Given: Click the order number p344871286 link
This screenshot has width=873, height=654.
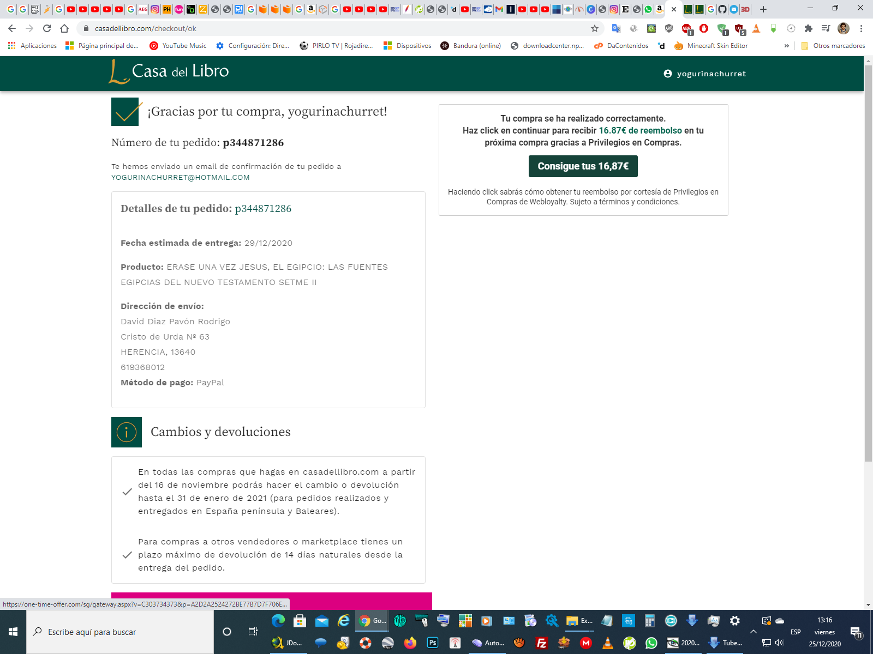Looking at the screenshot, I should coord(263,209).
